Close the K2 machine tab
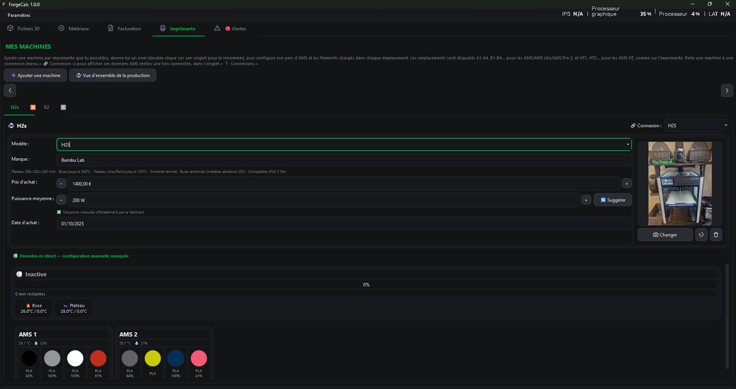 click(63, 107)
